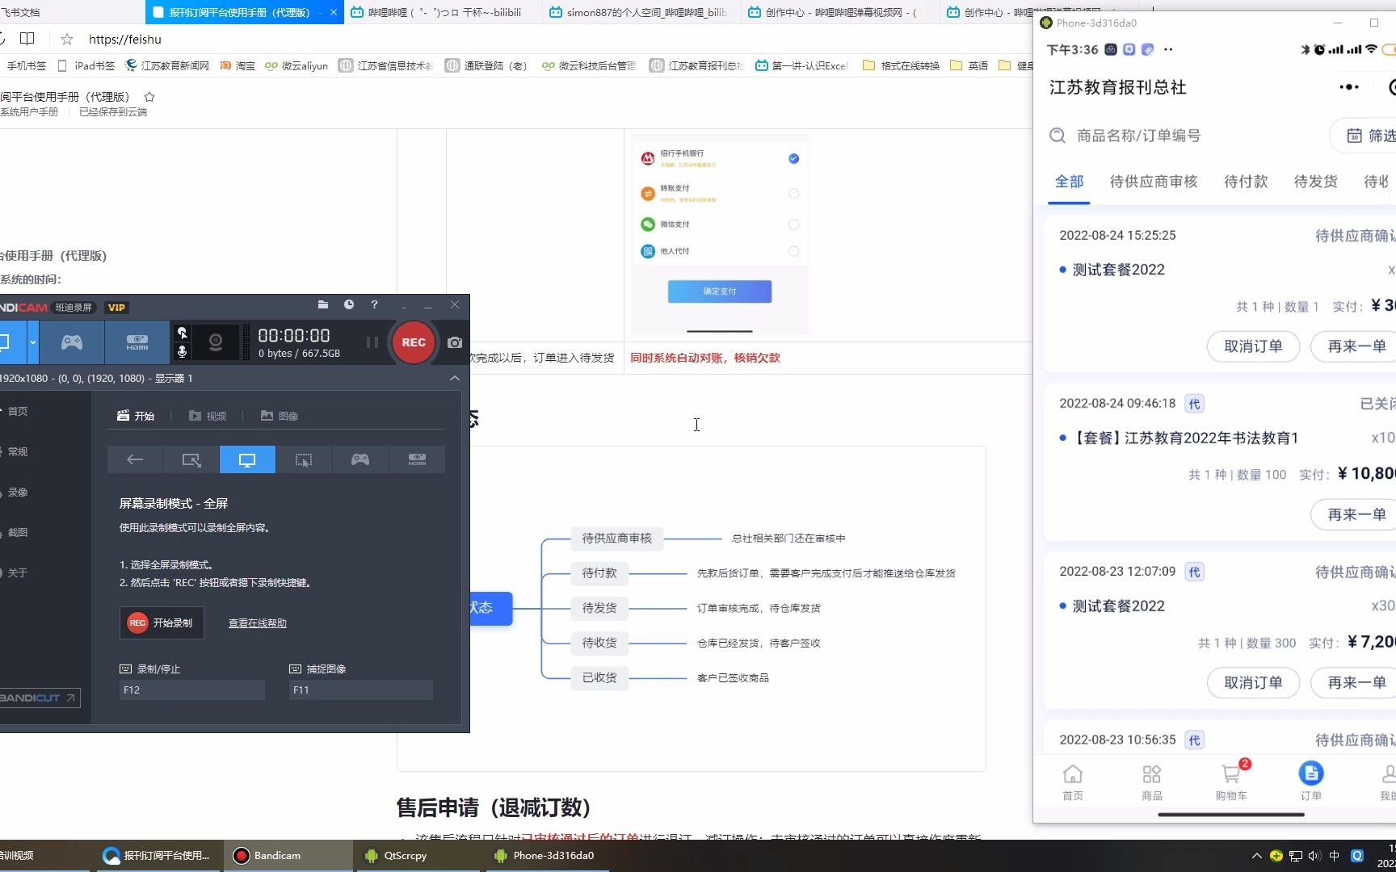Screen dimensions: 1396x872
Task: Toggle the webcam overlay in Bandicam
Action: (216, 342)
